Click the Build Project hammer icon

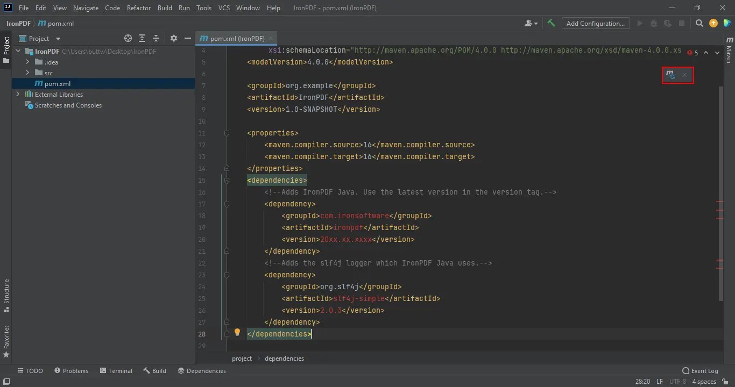pyautogui.click(x=551, y=23)
